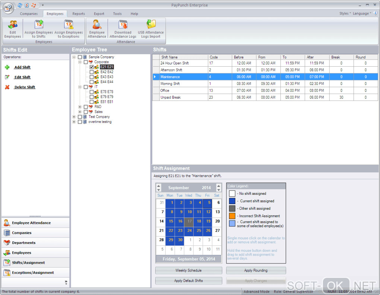Click the refresh icon in quick access toolbar
This screenshot has width=380, height=295.
click(20, 5)
